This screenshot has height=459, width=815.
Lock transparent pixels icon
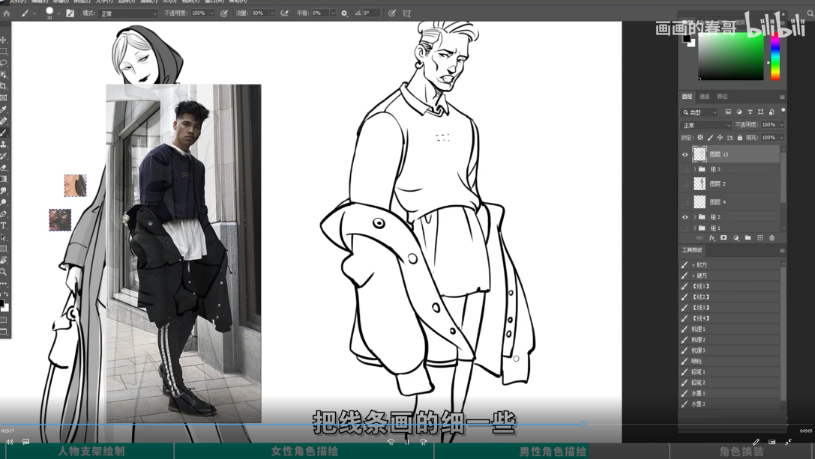coord(700,138)
